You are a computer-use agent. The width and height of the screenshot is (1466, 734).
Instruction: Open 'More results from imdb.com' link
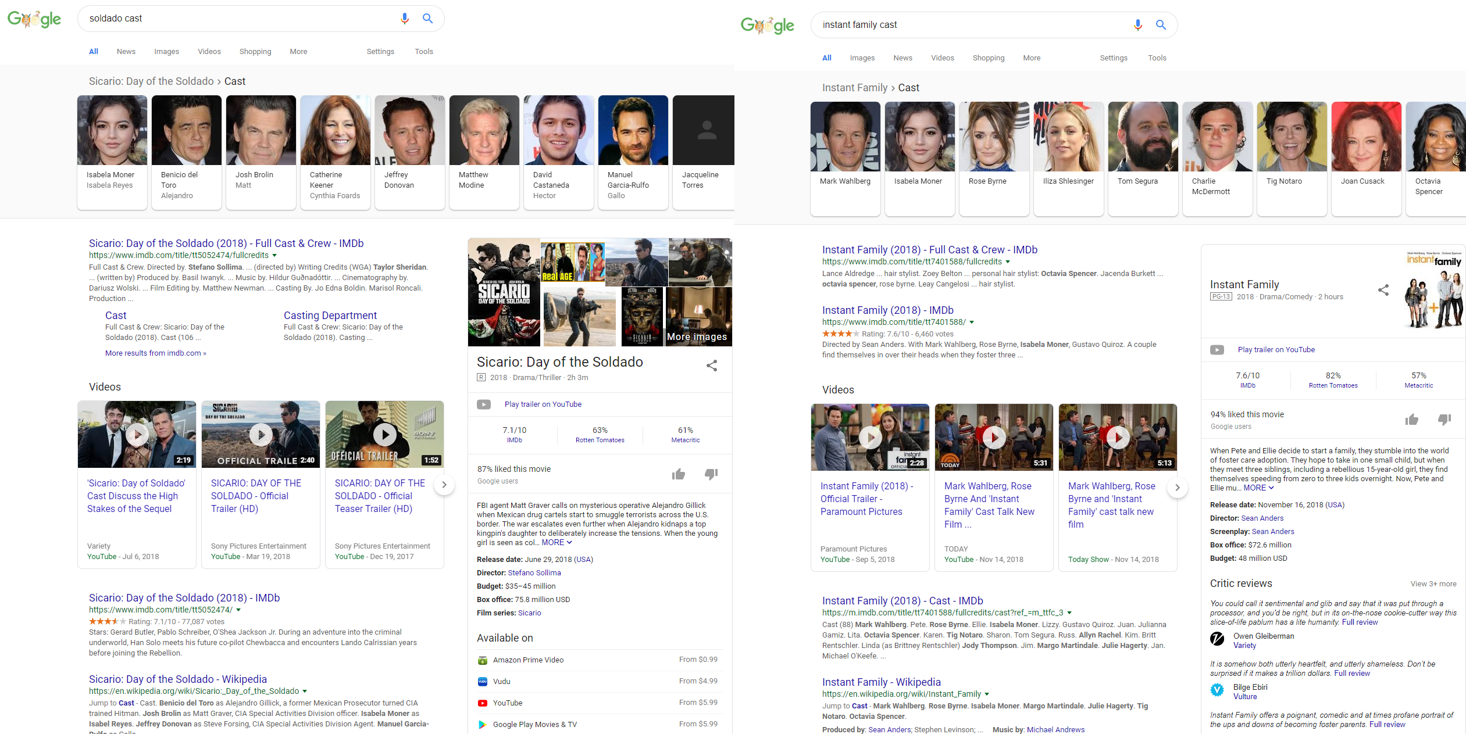coord(155,353)
